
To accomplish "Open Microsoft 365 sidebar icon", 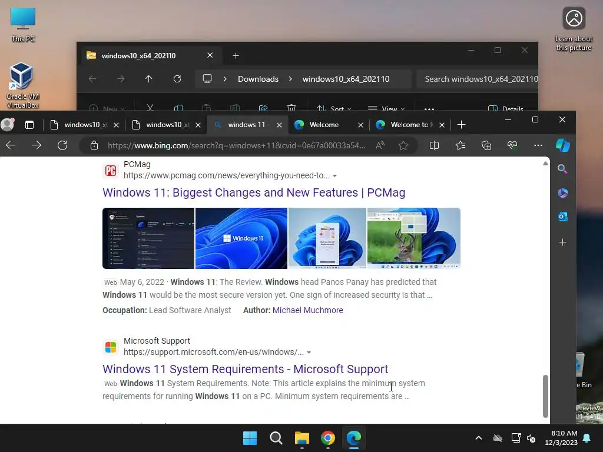I will [562, 192].
